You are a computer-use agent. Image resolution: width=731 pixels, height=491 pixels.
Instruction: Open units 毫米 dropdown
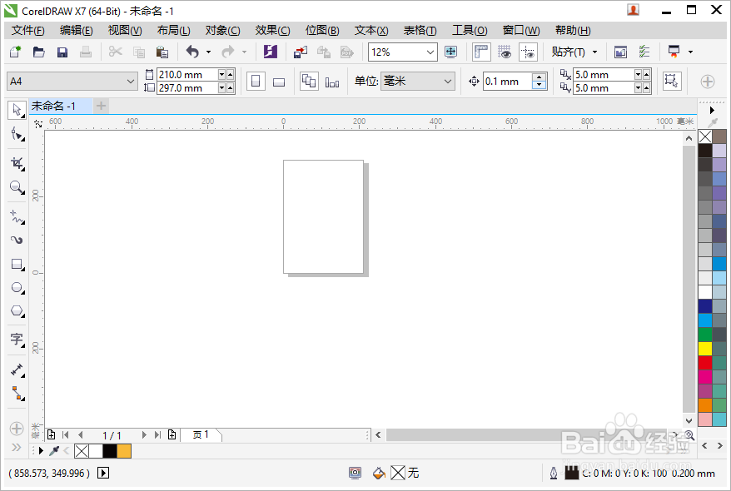(x=448, y=81)
